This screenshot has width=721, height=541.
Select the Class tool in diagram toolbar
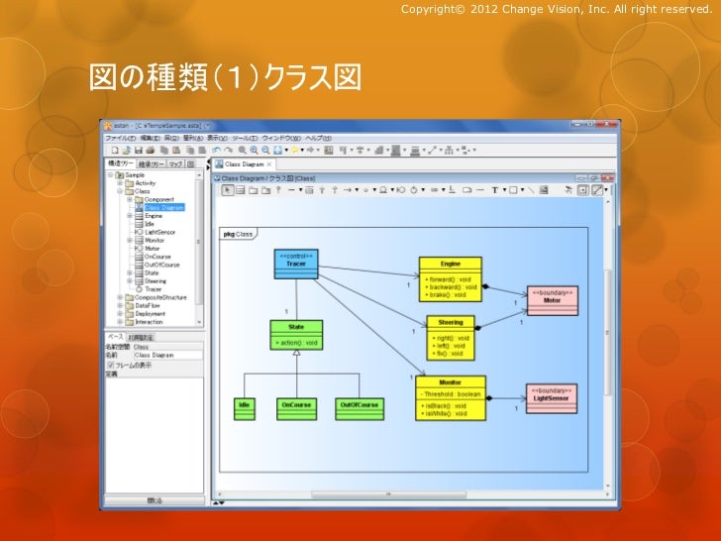(240, 190)
